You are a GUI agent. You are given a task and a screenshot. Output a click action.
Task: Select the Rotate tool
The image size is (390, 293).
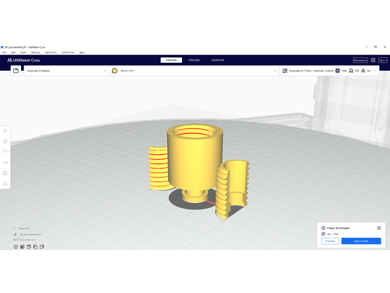6,152
